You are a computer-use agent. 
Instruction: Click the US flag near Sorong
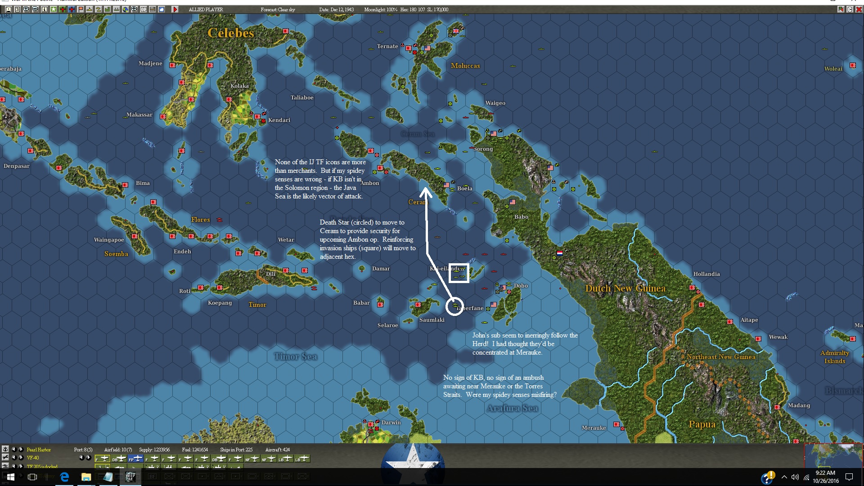(494, 134)
